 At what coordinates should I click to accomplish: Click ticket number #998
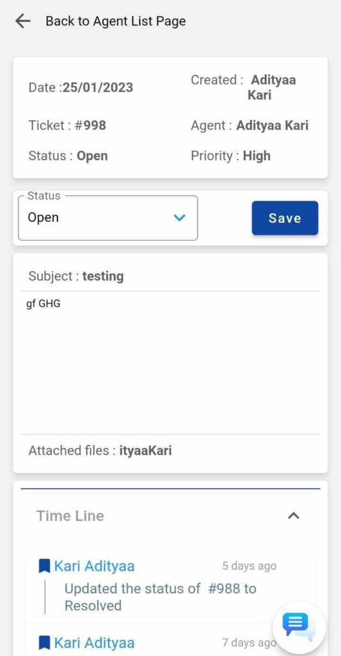tap(90, 125)
